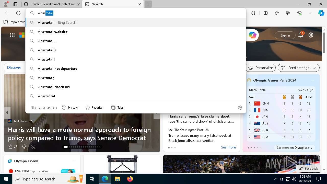
Task: Open Trump issues many falsehoods article
Action: (200, 138)
